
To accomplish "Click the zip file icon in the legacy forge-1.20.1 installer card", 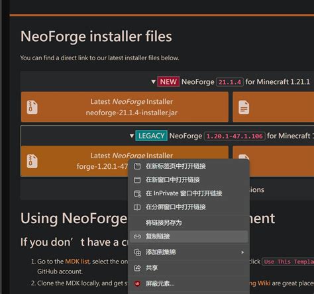I will [x=32, y=161].
